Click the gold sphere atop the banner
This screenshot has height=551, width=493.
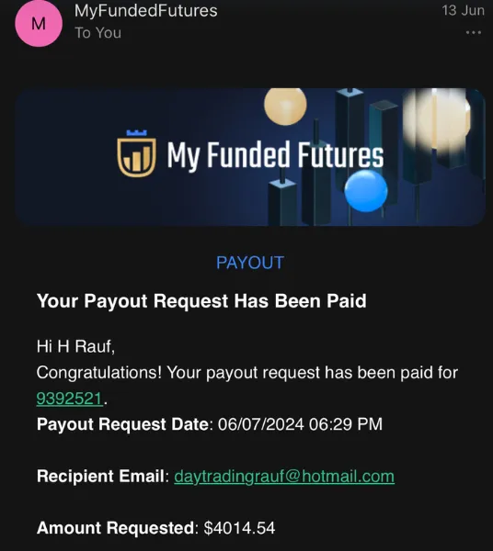coord(285,106)
